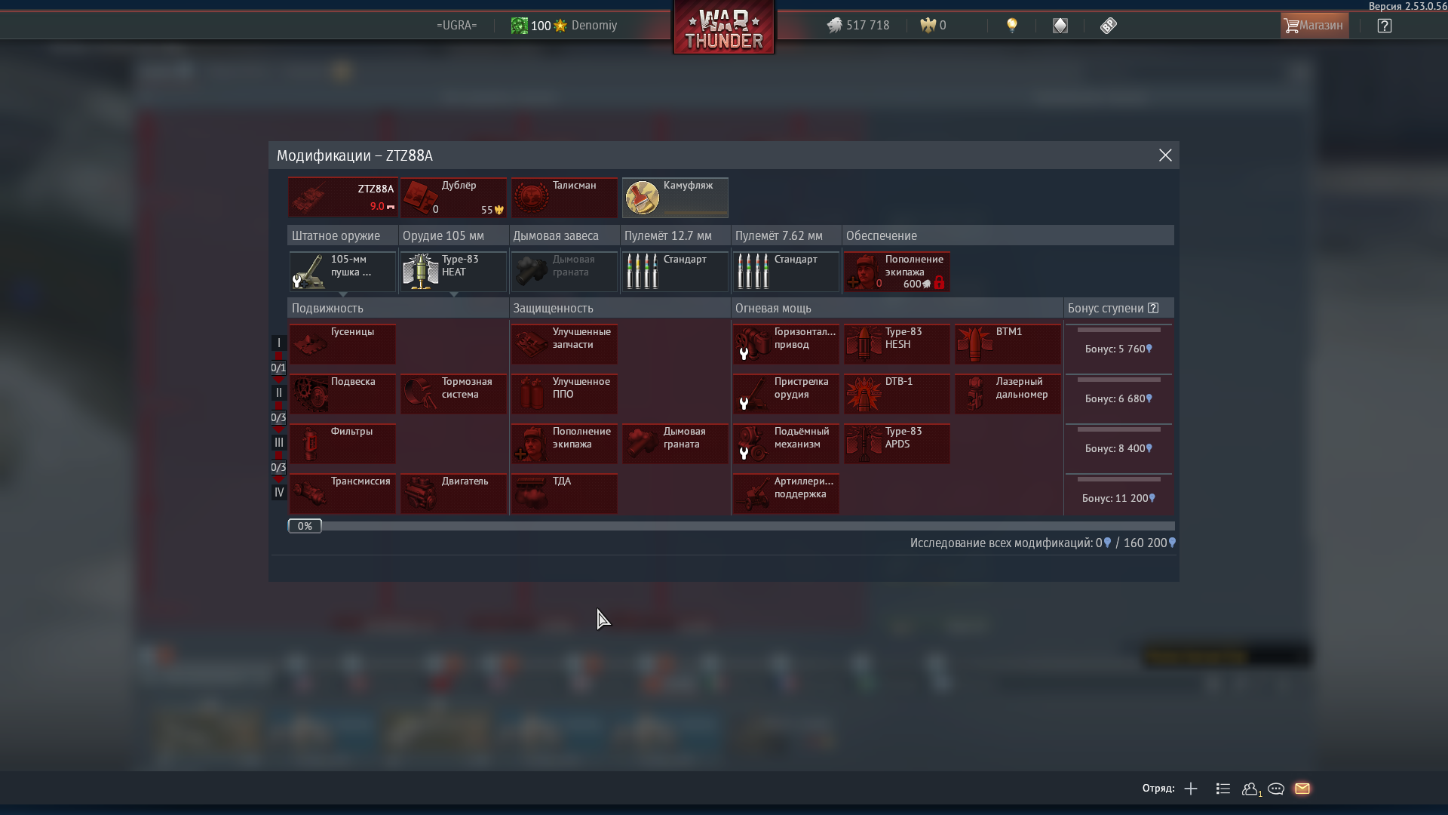Toggle Standard 7.62 mm machine gun belt
1448x815 pixels.
coord(786,272)
